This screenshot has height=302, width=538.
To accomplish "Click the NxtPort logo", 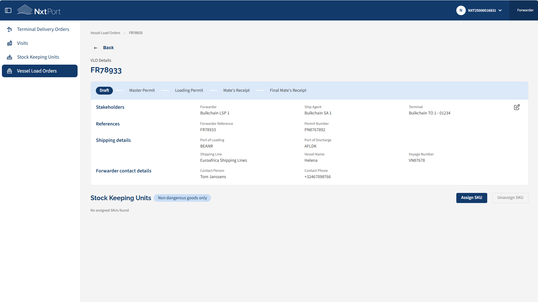I will click(39, 10).
